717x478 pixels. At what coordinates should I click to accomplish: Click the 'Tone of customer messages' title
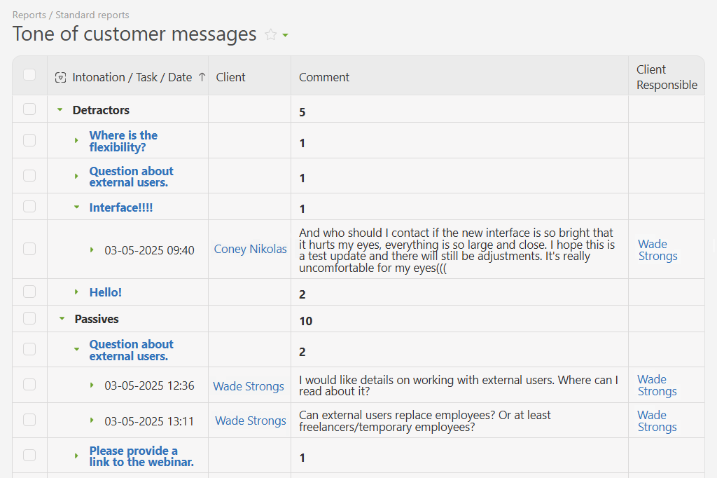[134, 34]
